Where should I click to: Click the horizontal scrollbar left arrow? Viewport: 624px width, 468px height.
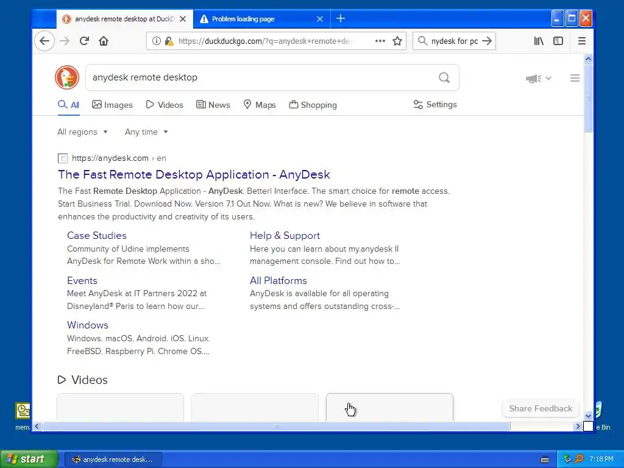coord(37,426)
